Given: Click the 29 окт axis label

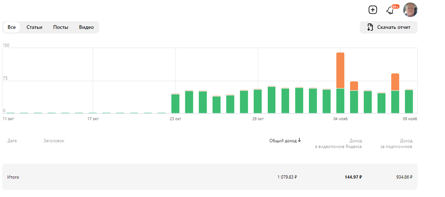Looking at the screenshot, I should point(258,119).
